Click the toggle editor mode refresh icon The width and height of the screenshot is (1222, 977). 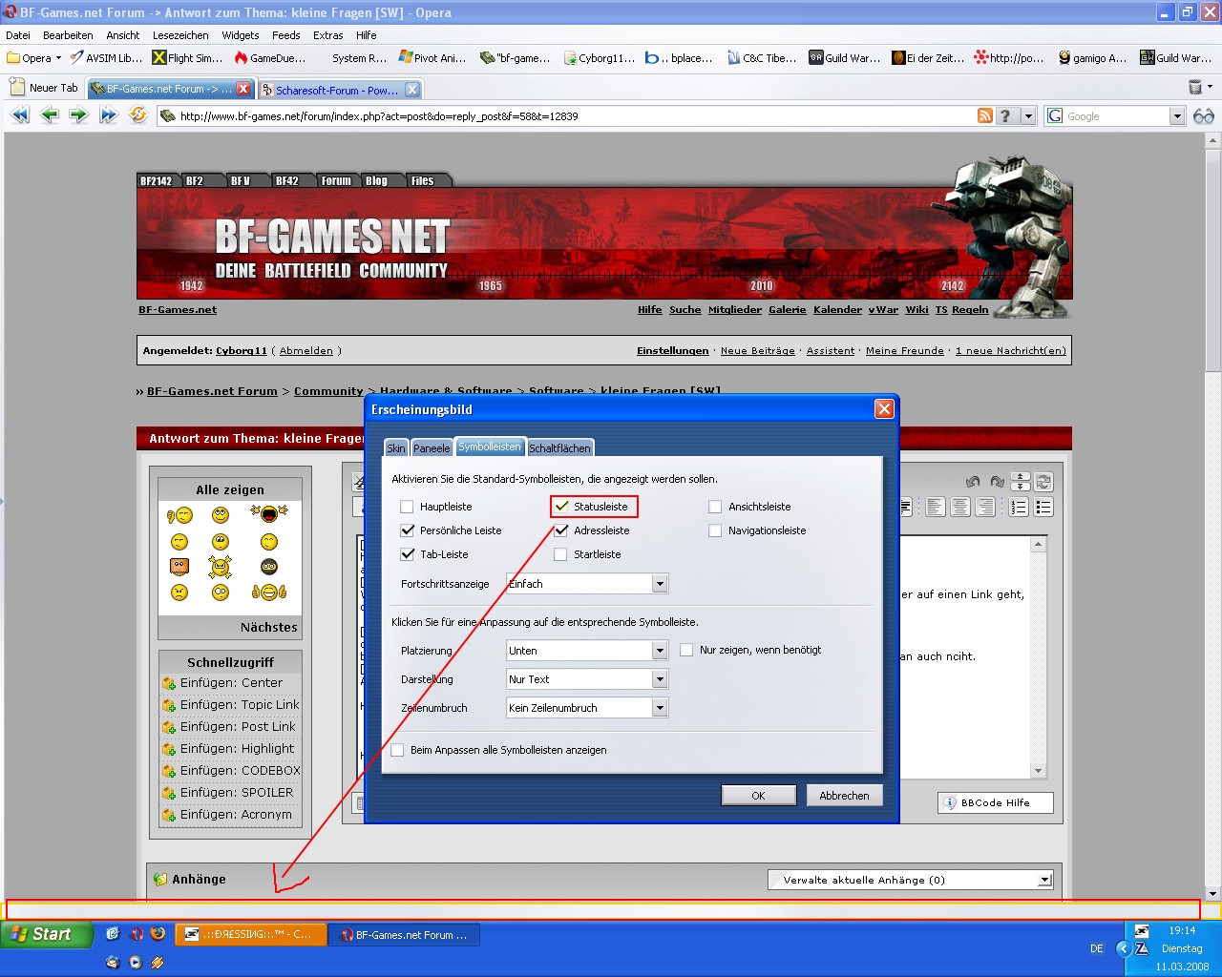coord(1043,482)
